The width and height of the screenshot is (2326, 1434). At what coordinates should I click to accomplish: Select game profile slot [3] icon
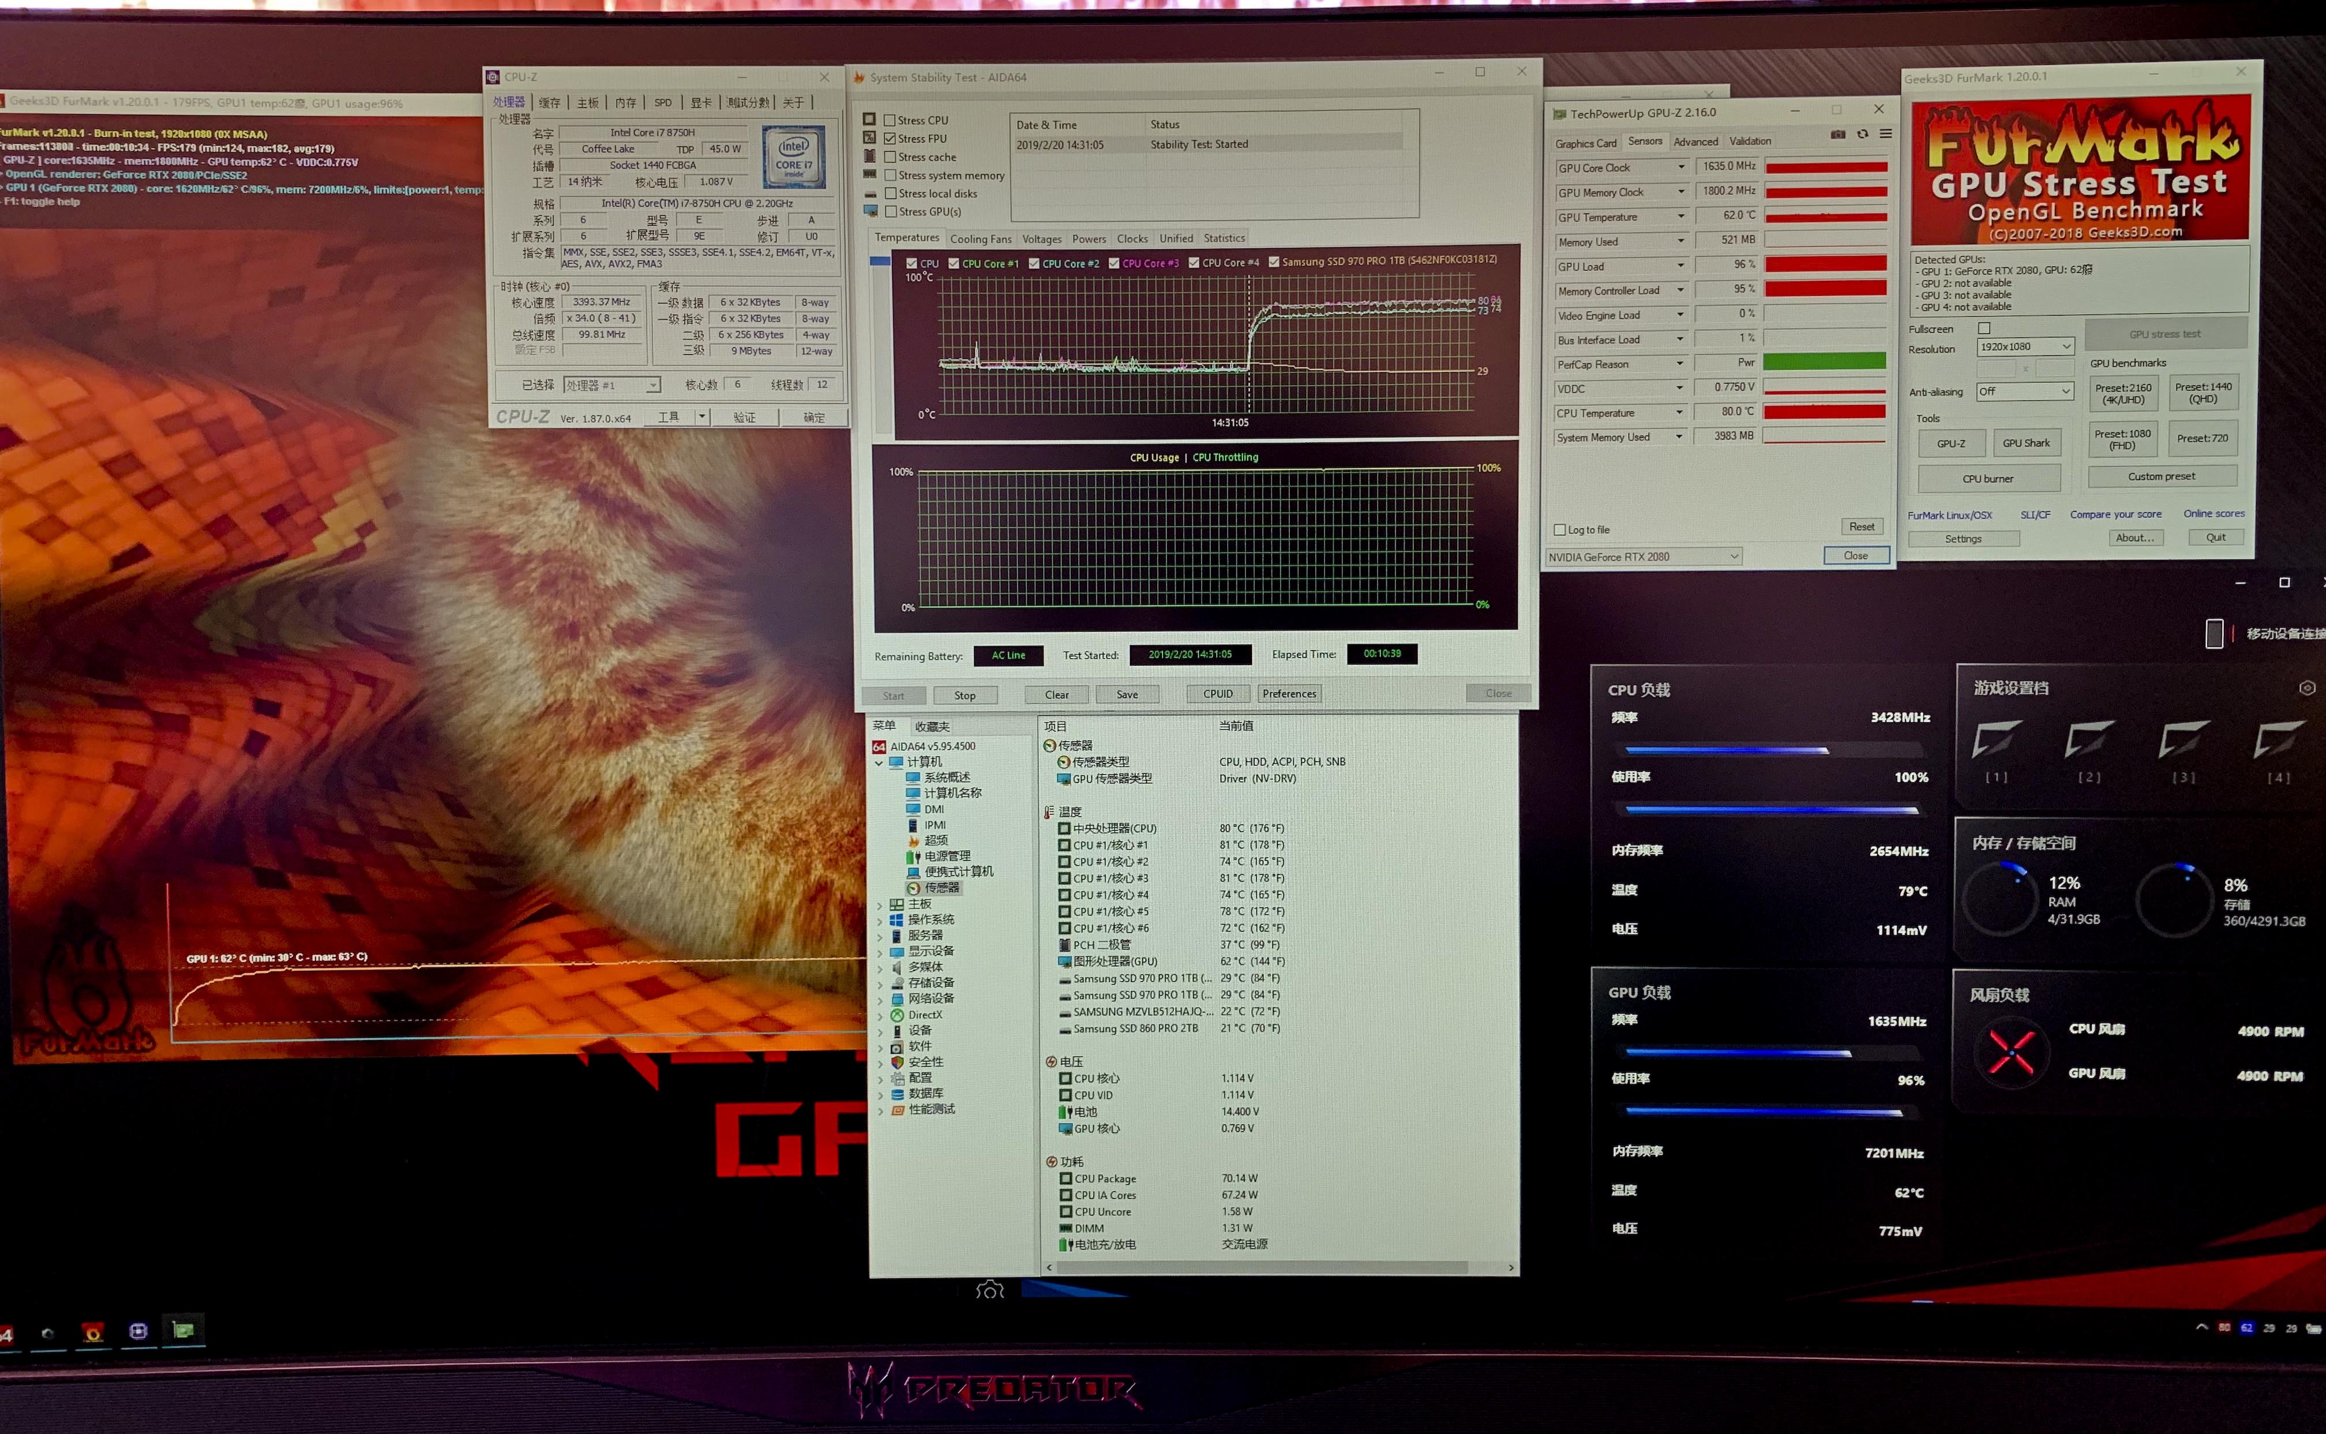[x=2184, y=739]
